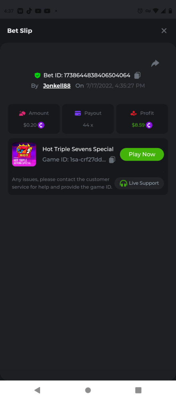Tap the Profit hand icon
Viewport: 176px width, 400px height.
[134, 113]
